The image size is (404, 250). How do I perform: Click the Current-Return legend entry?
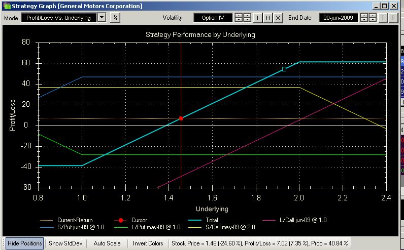pyautogui.click(x=66, y=220)
